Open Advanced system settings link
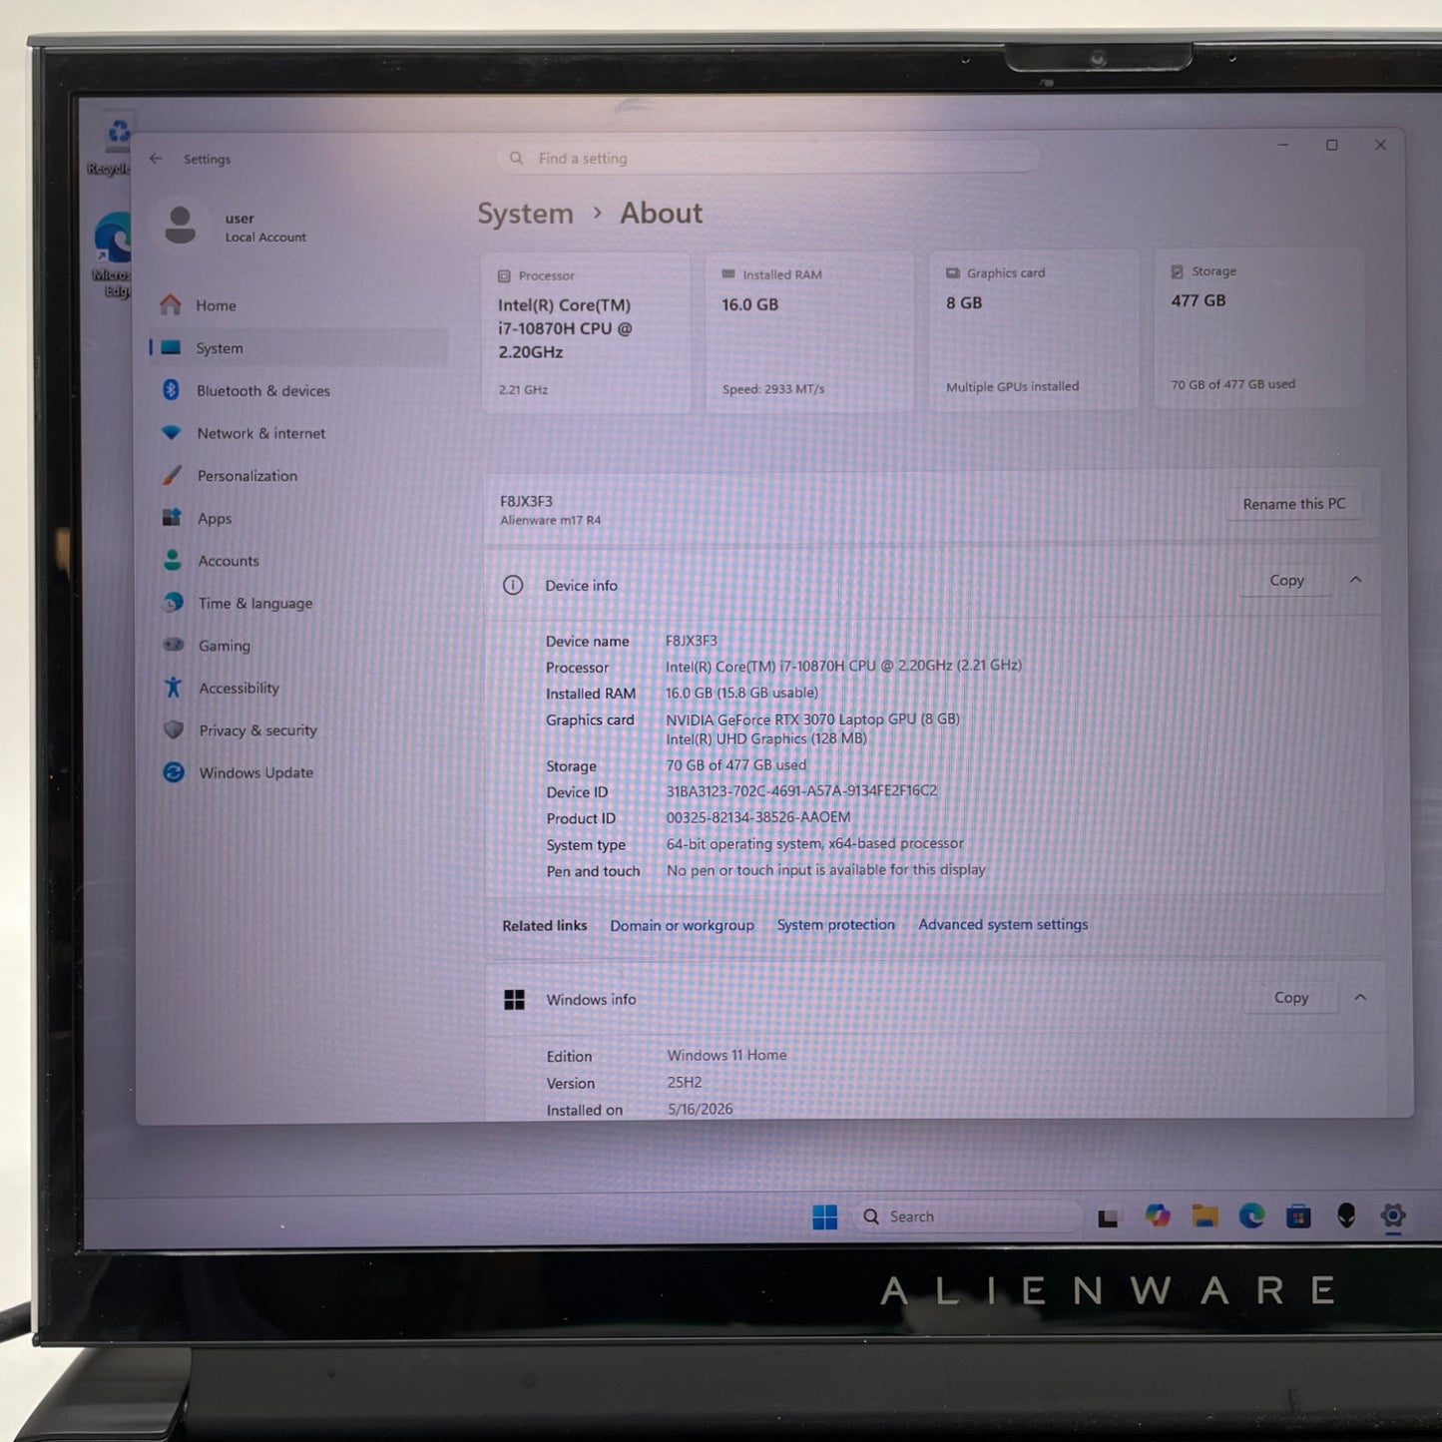 click(x=1003, y=924)
